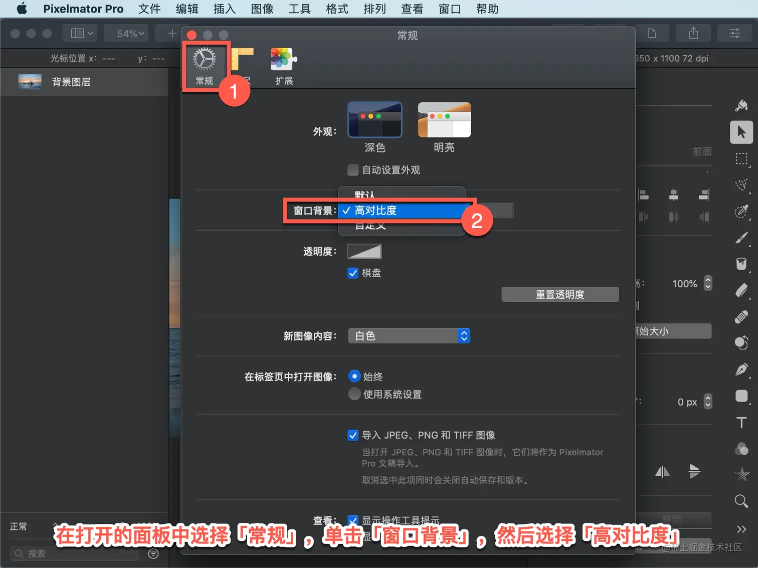Select the Pen tool
Image resolution: width=758 pixels, height=568 pixels.
[x=741, y=369]
